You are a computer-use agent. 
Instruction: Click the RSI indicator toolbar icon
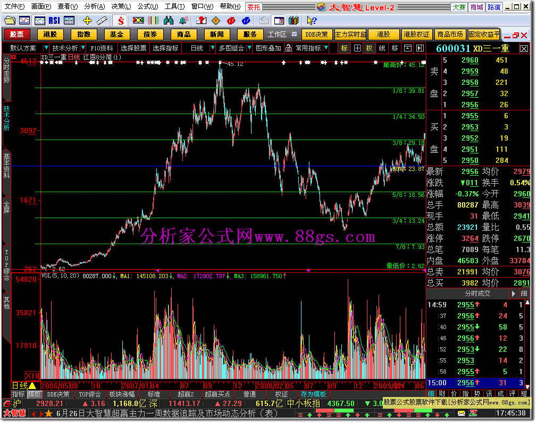click(54, 21)
